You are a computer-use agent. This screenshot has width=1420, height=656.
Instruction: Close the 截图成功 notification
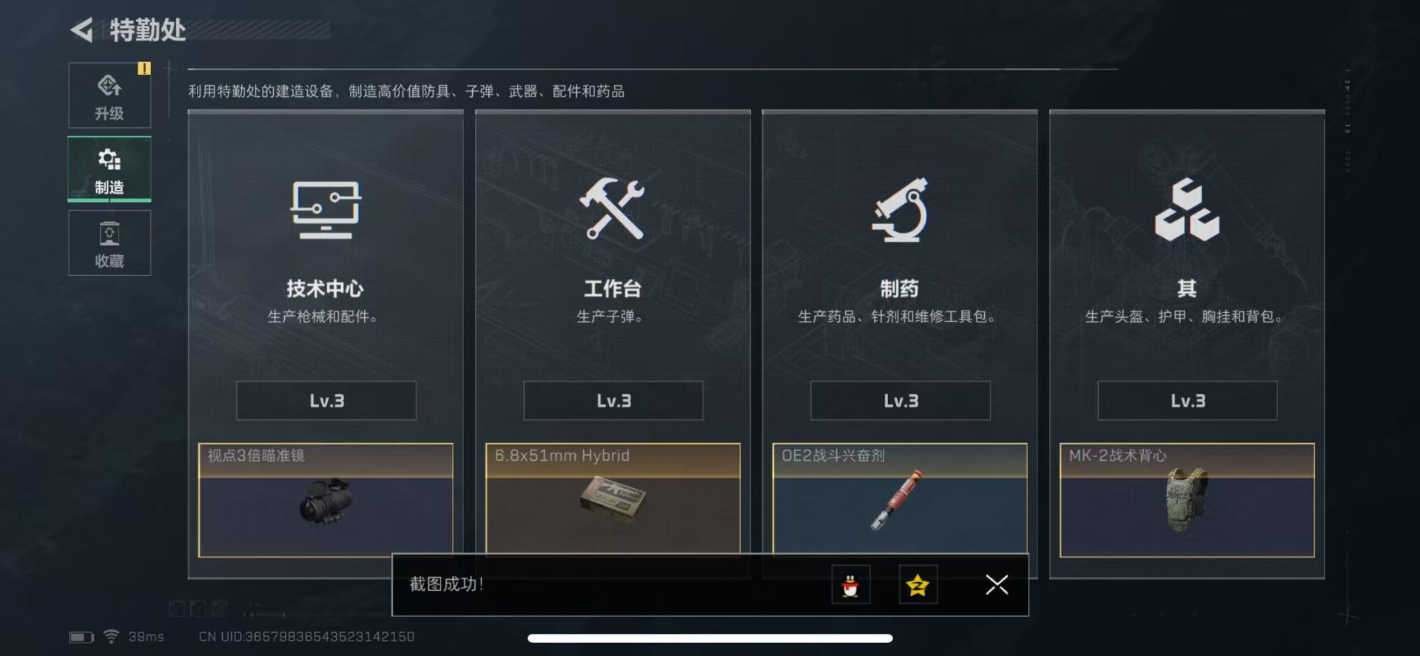pyautogui.click(x=997, y=585)
